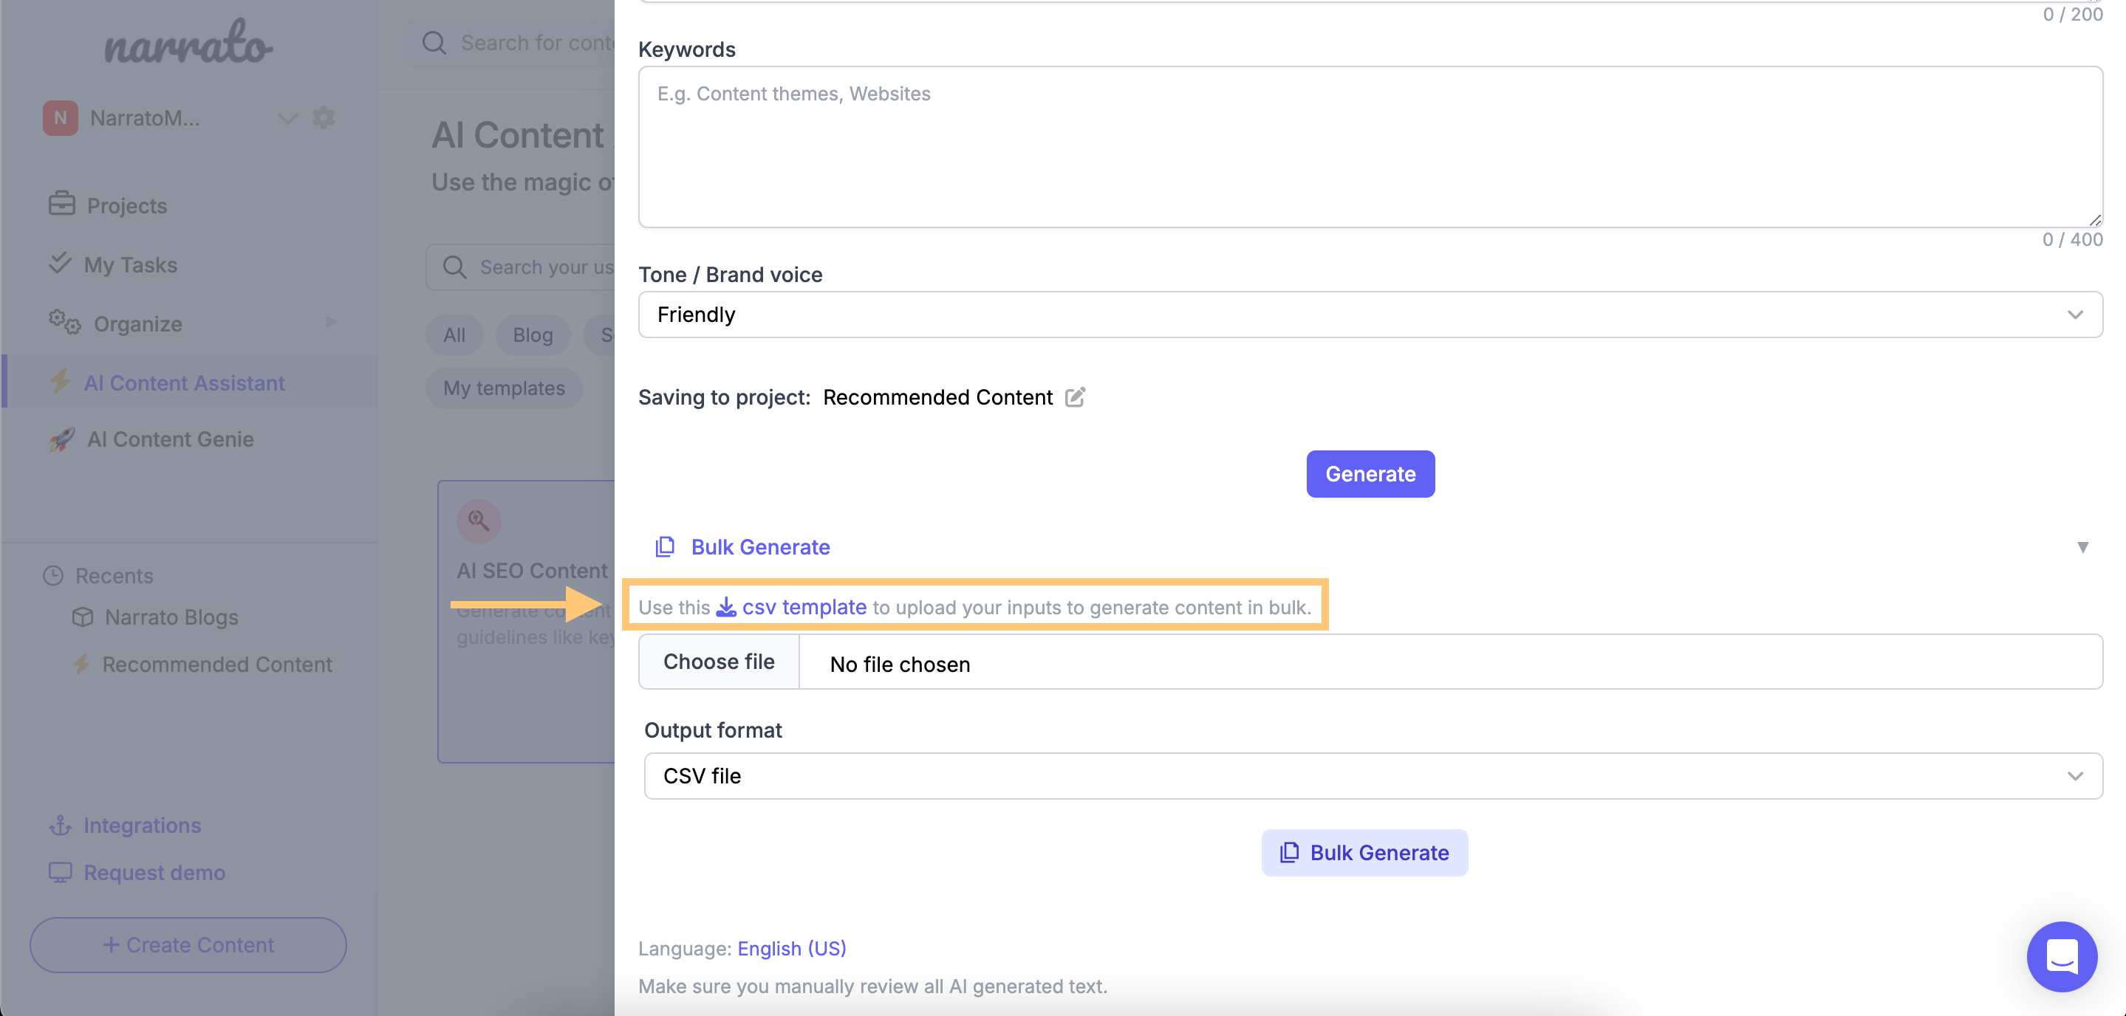
Task: Click the use-case search magnifier icon
Action: coord(455,267)
